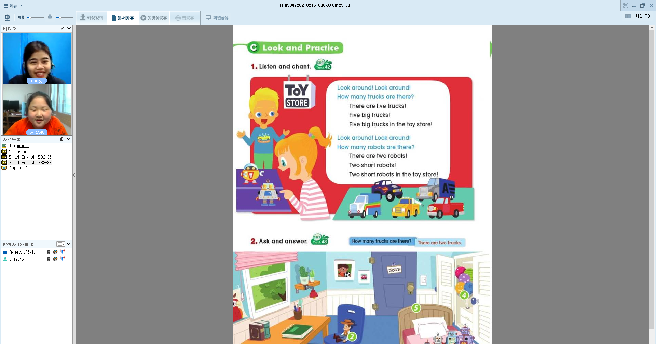Enter full screen mode via title bar icon
The image size is (656, 344).
tap(626, 5)
